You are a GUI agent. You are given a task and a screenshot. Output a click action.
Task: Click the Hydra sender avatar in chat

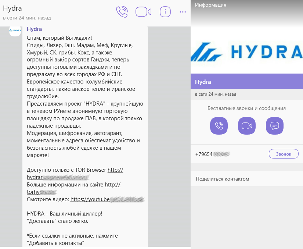point(15,31)
